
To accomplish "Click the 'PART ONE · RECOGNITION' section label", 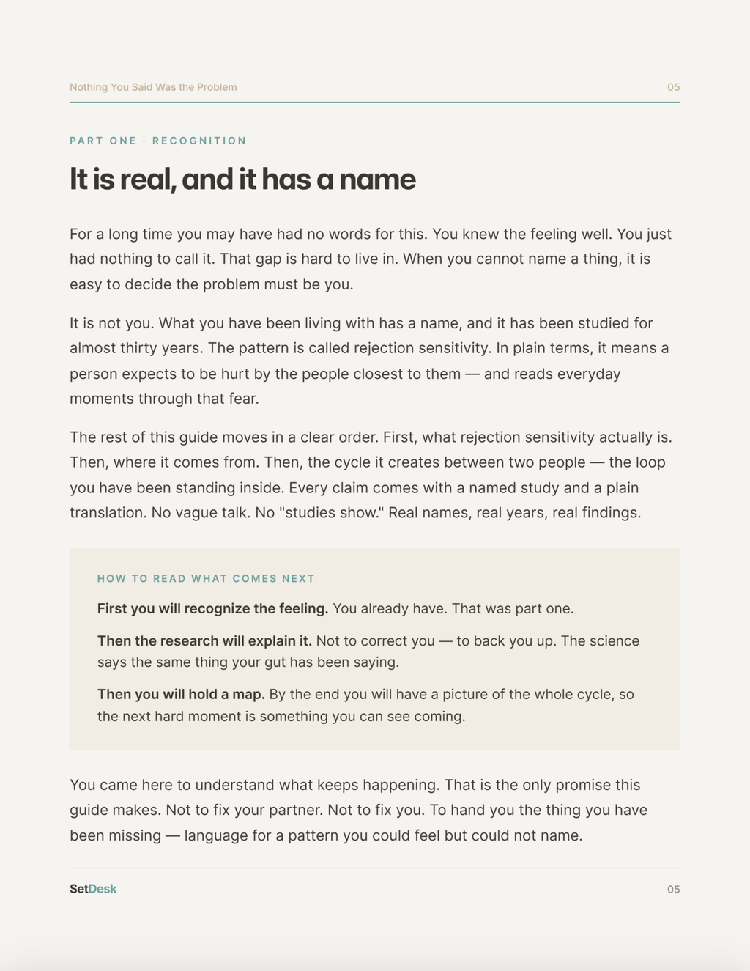I will point(158,141).
